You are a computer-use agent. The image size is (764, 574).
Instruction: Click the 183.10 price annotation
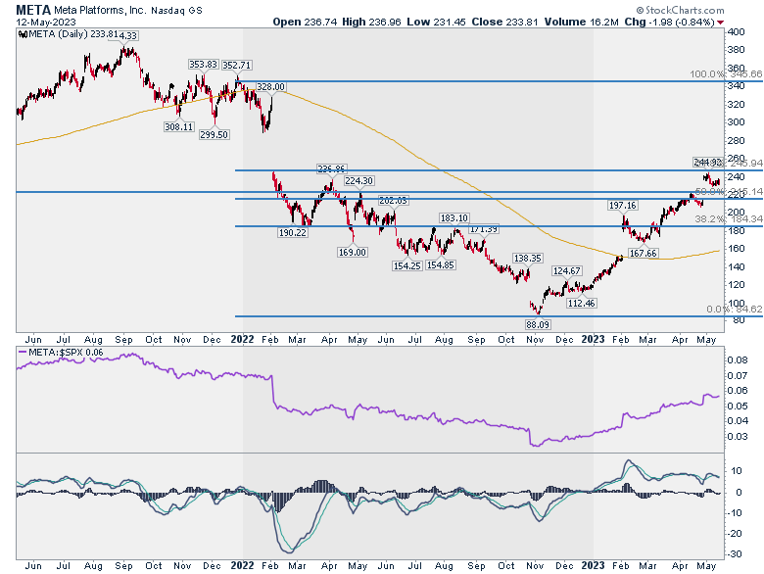(454, 218)
